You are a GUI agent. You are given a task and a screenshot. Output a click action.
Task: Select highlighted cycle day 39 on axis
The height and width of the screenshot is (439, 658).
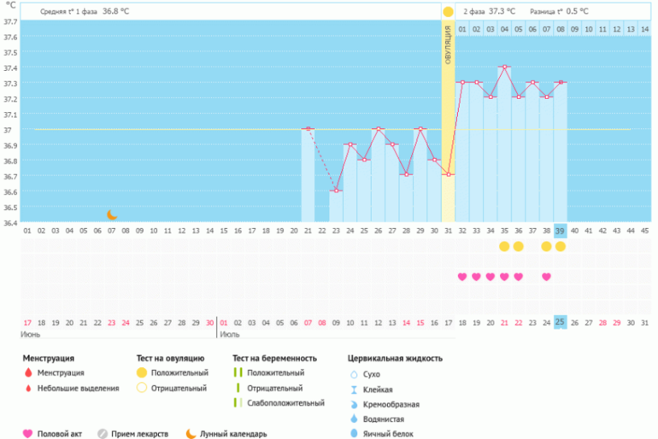(x=560, y=231)
